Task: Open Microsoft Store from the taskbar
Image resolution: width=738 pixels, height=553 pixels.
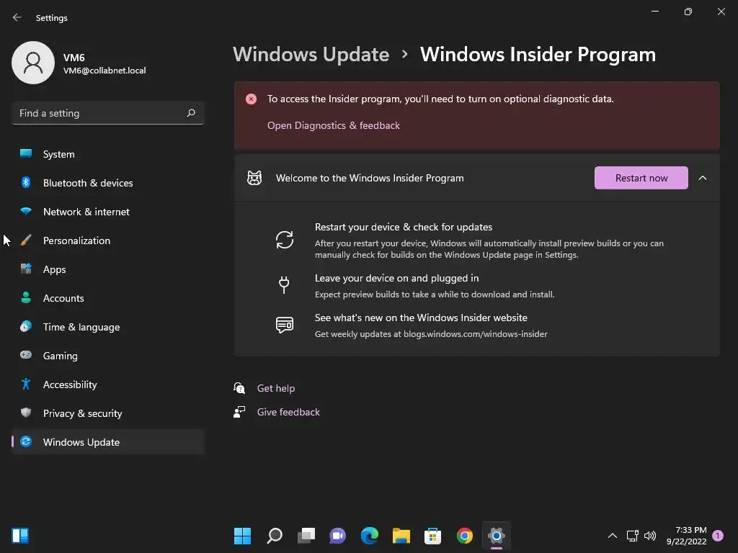Action: tap(432, 536)
